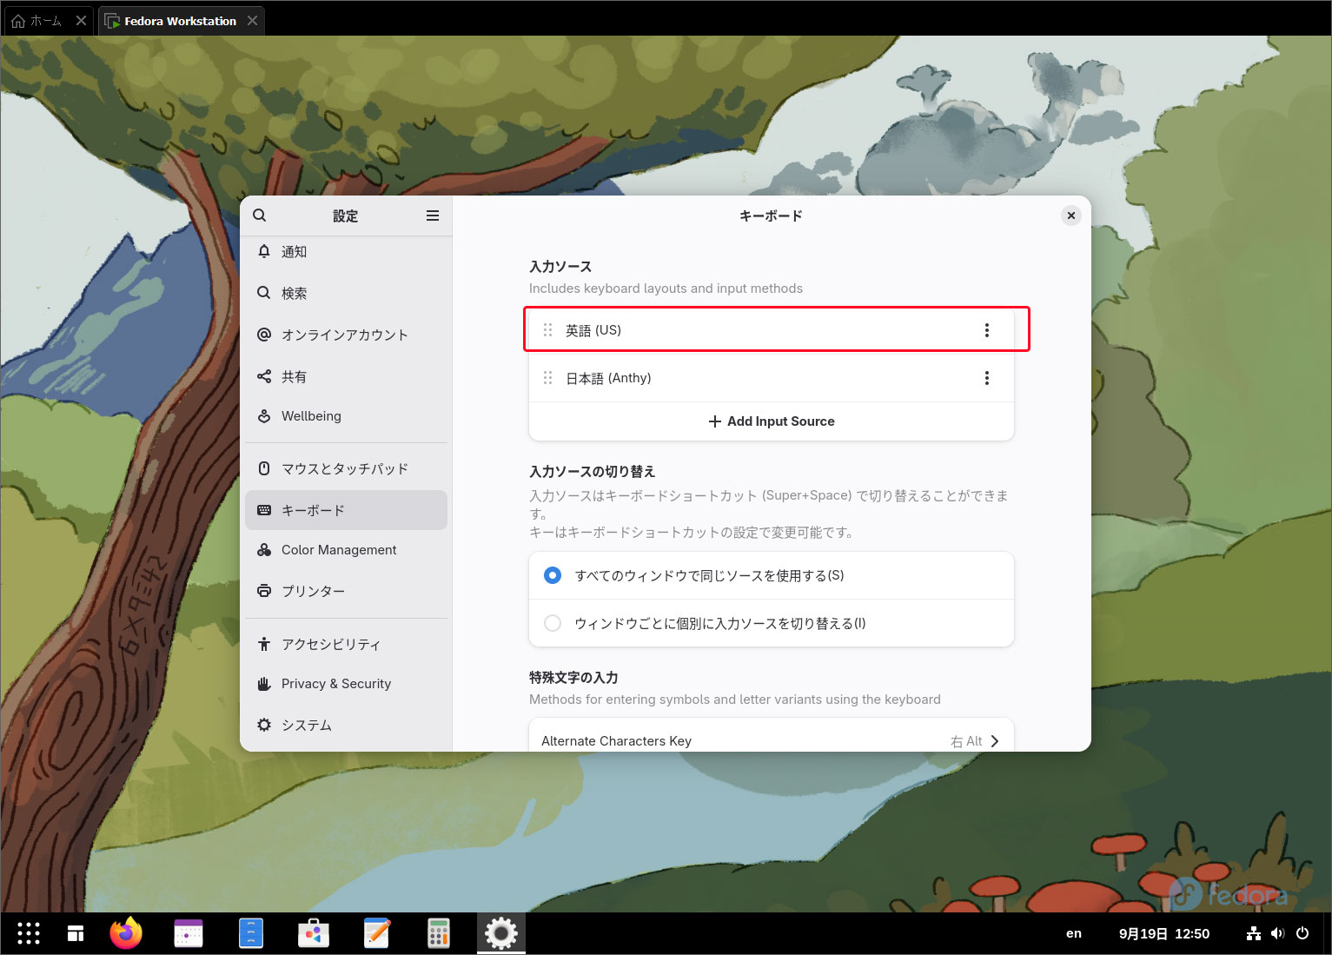Open the hamburger menu in Settings sidebar
1332x955 pixels.
[x=433, y=216]
